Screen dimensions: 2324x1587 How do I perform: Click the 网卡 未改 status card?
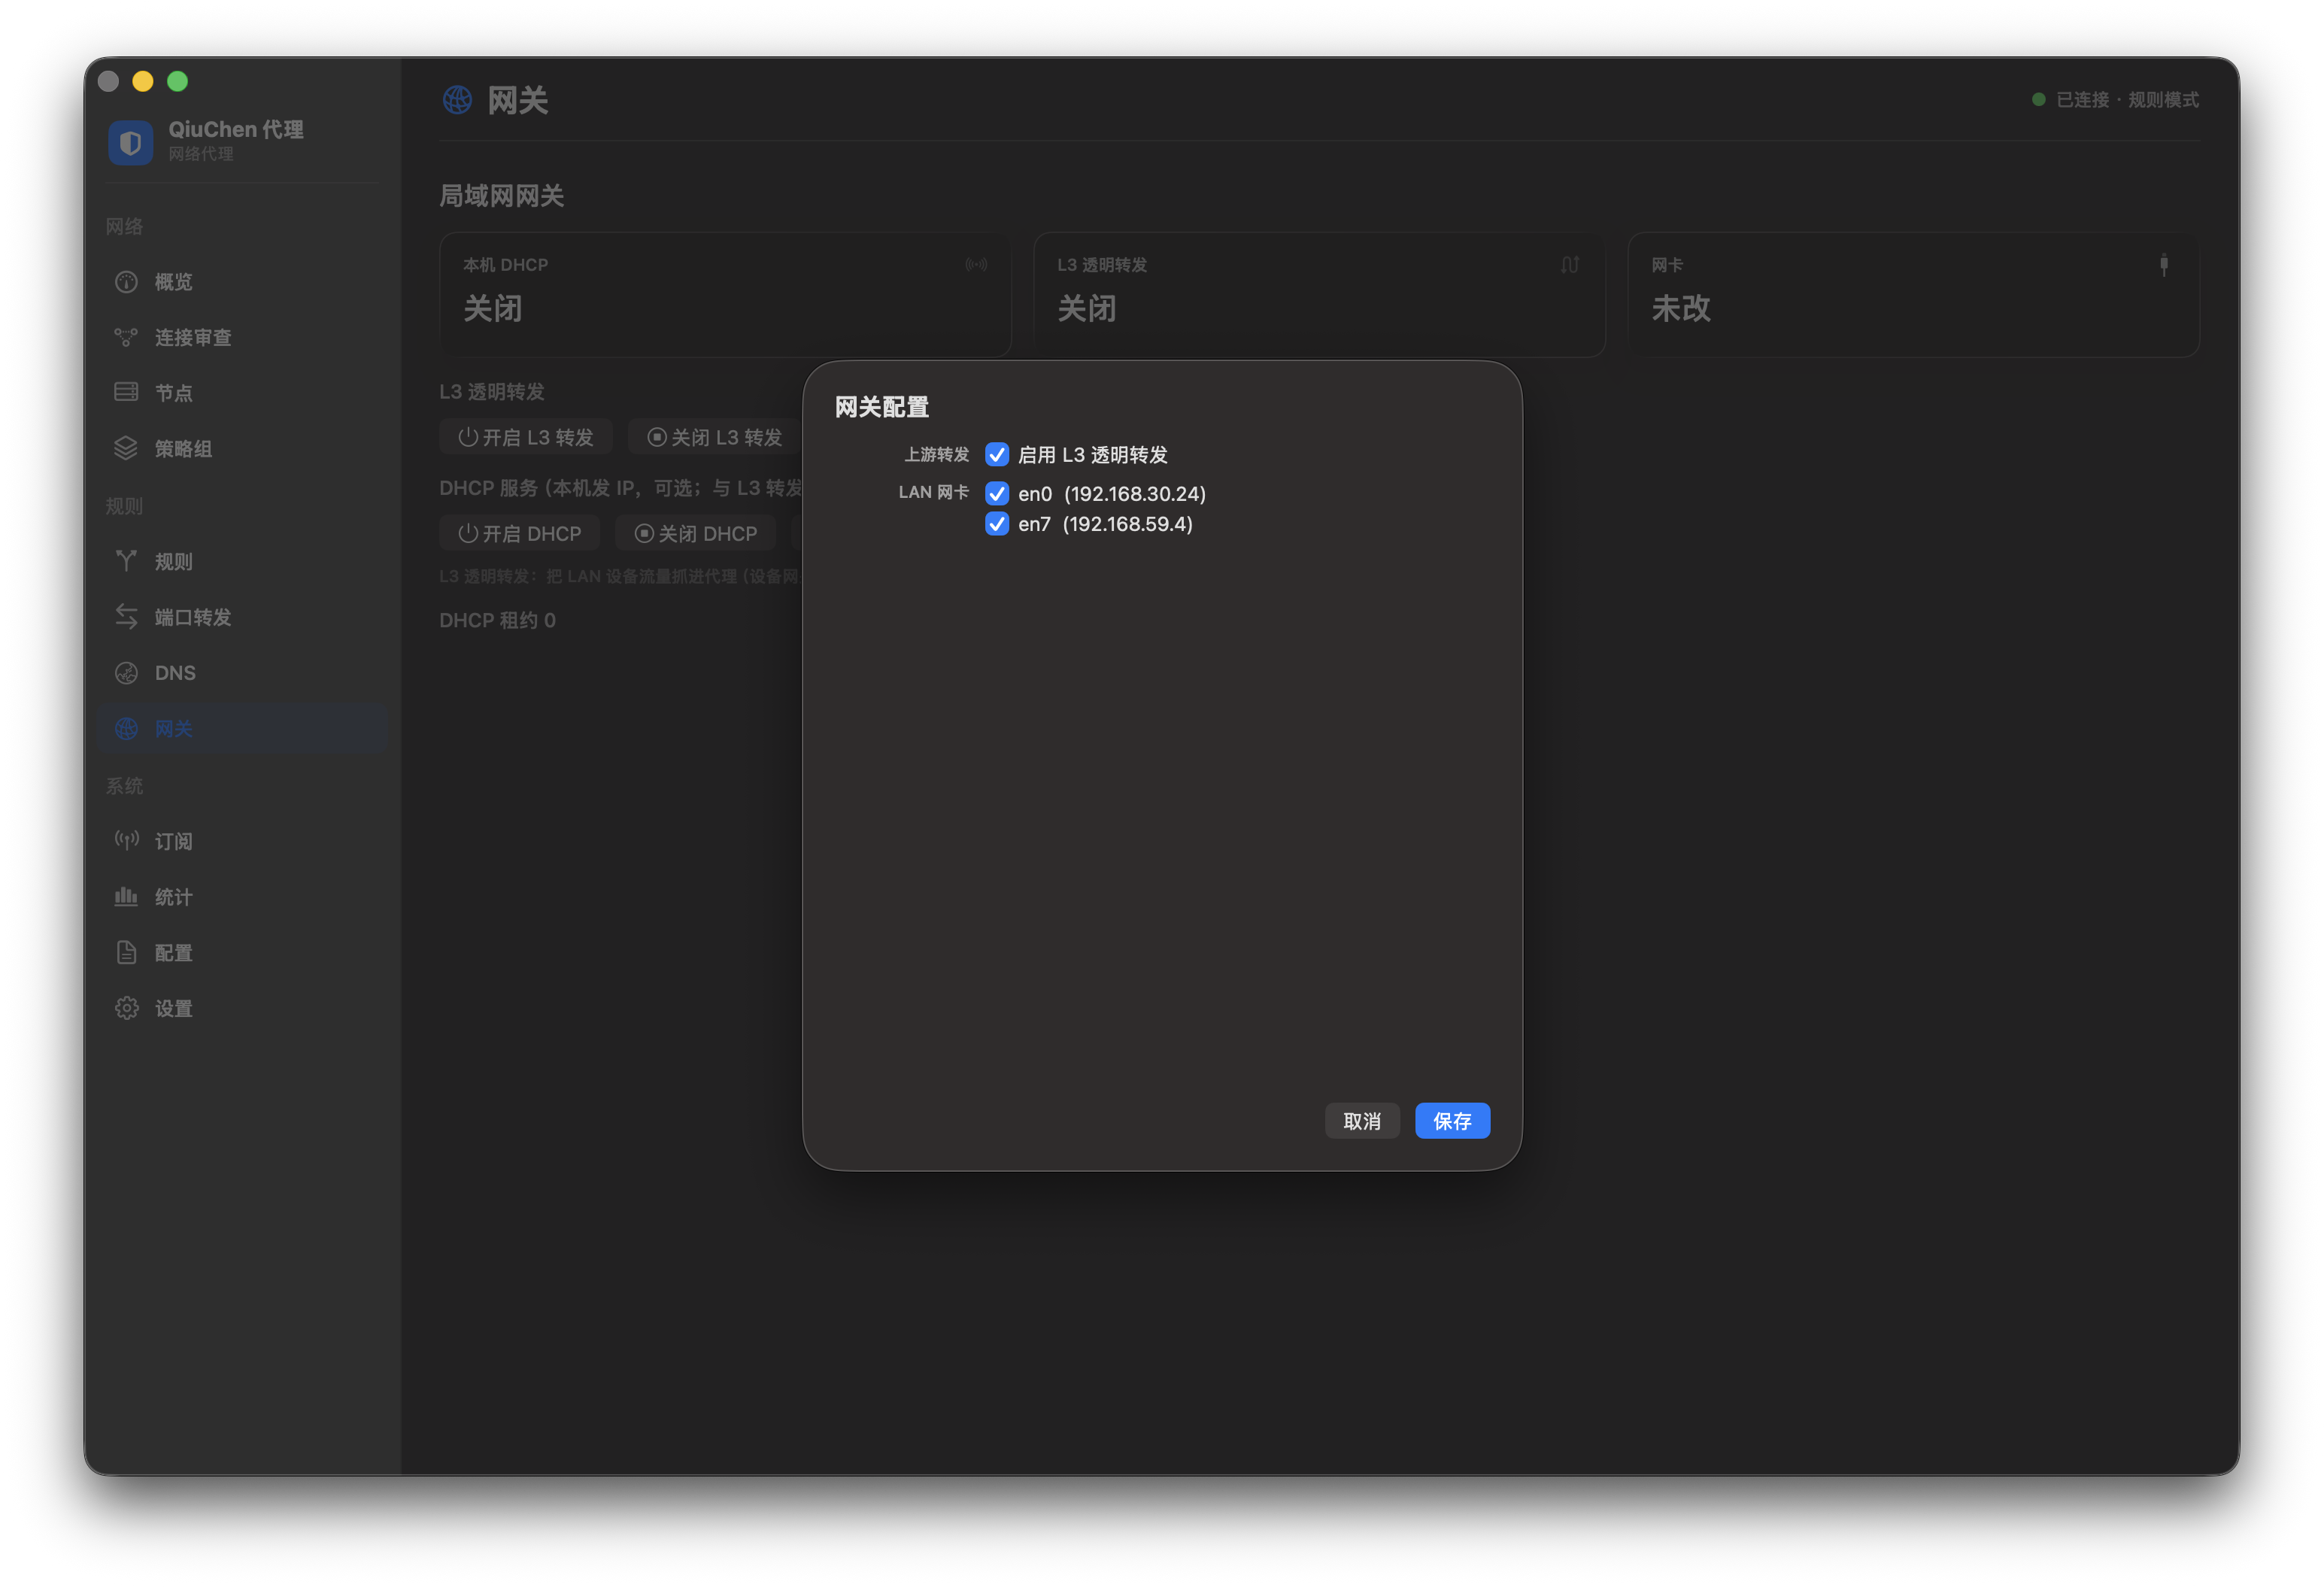[1913, 295]
